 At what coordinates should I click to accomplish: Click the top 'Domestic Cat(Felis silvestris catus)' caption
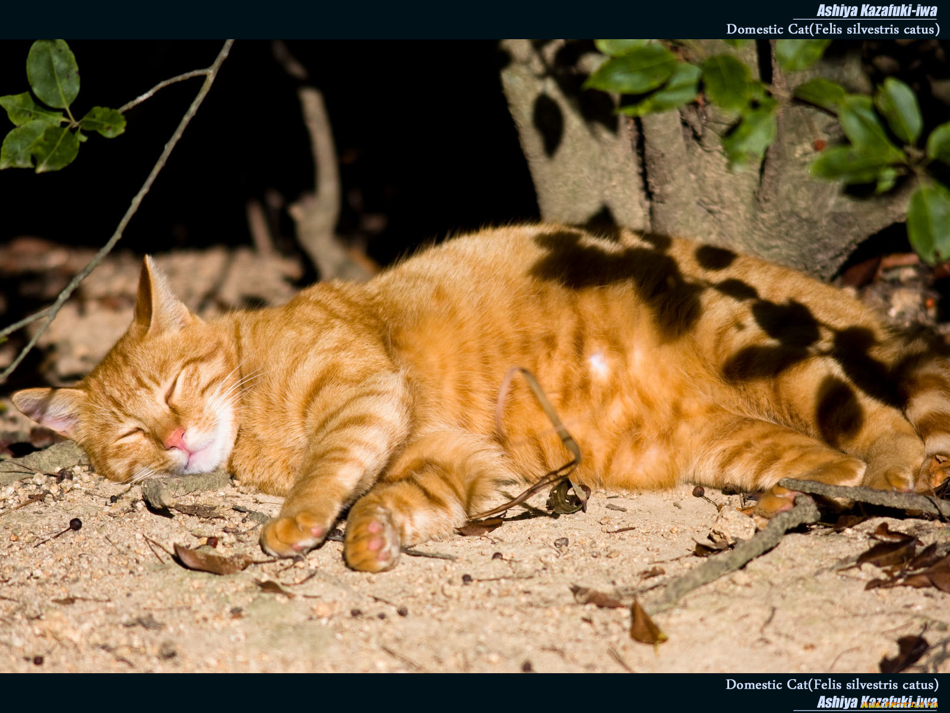(832, 29)
